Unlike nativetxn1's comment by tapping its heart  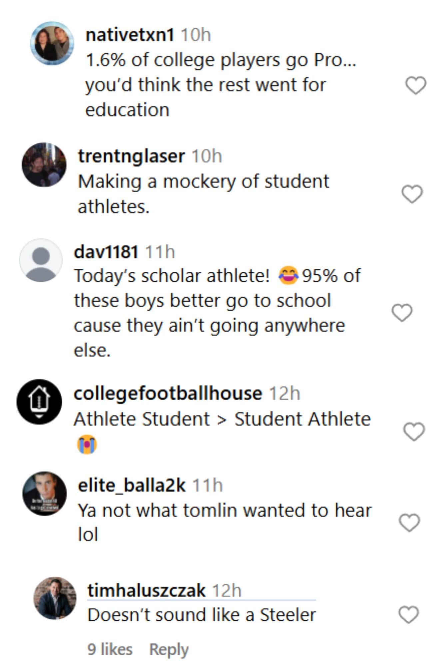(415, 86)
